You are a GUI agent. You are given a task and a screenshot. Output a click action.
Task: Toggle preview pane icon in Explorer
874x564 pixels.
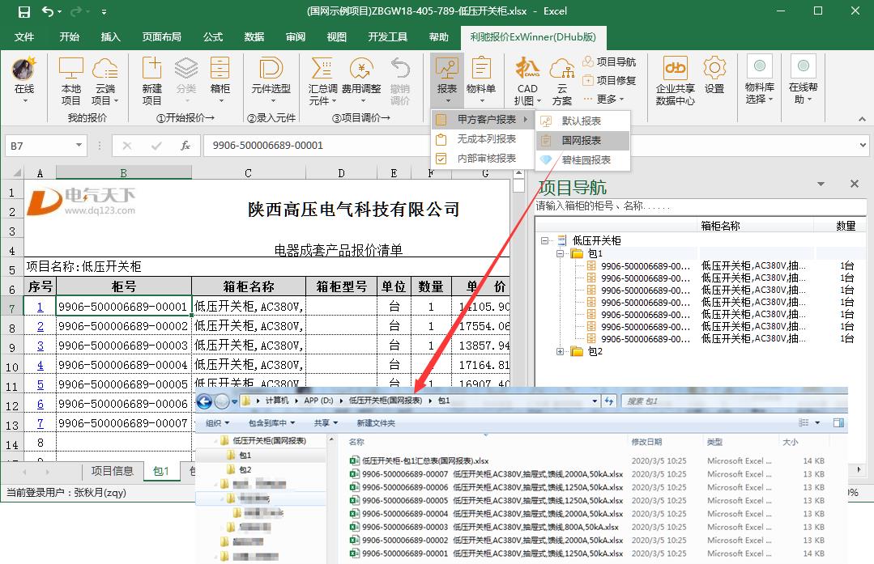click(838, 423)
